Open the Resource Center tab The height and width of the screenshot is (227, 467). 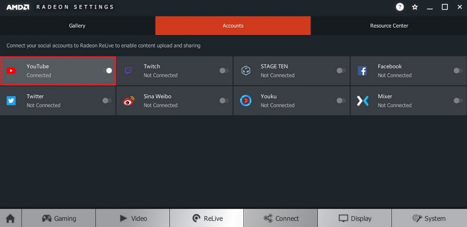point(389,25)
